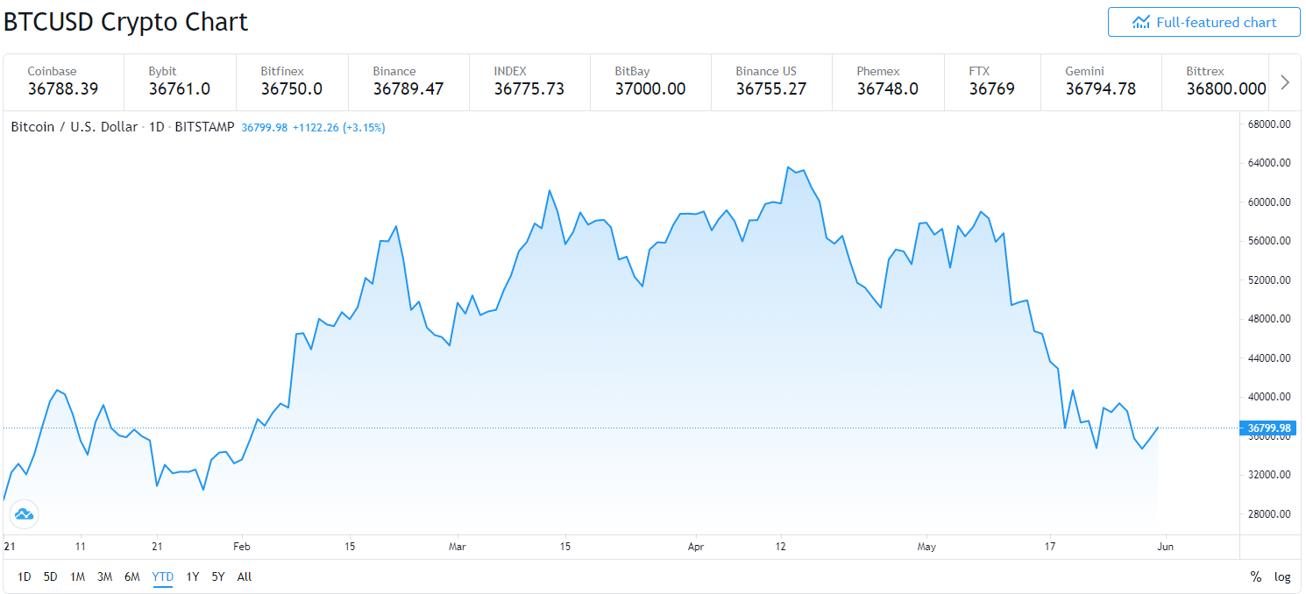
Task: View the Gemini price quote
Action: tap(1100, 81)
